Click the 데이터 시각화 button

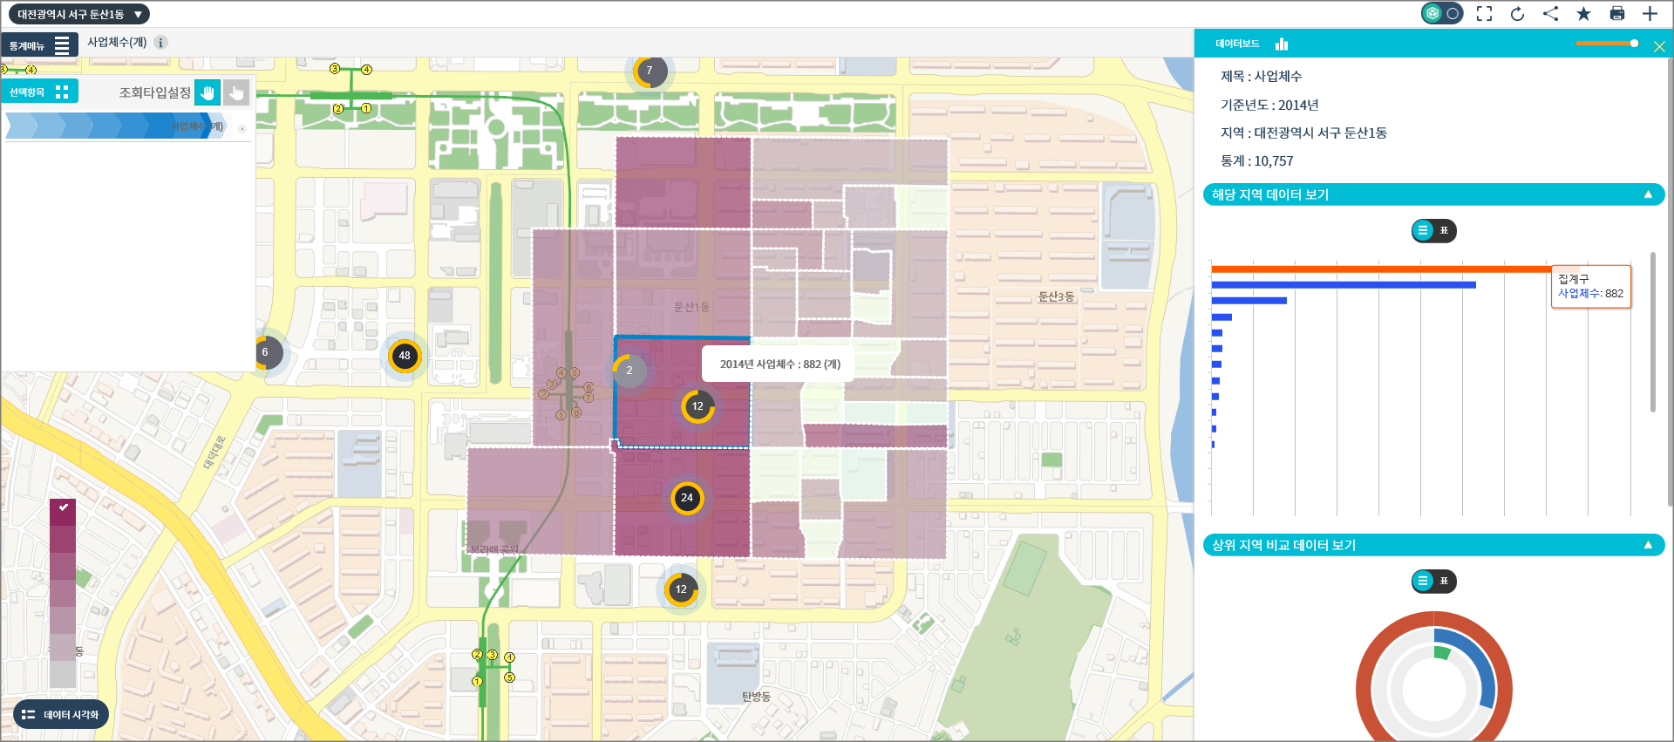click(x=61, y=715)
